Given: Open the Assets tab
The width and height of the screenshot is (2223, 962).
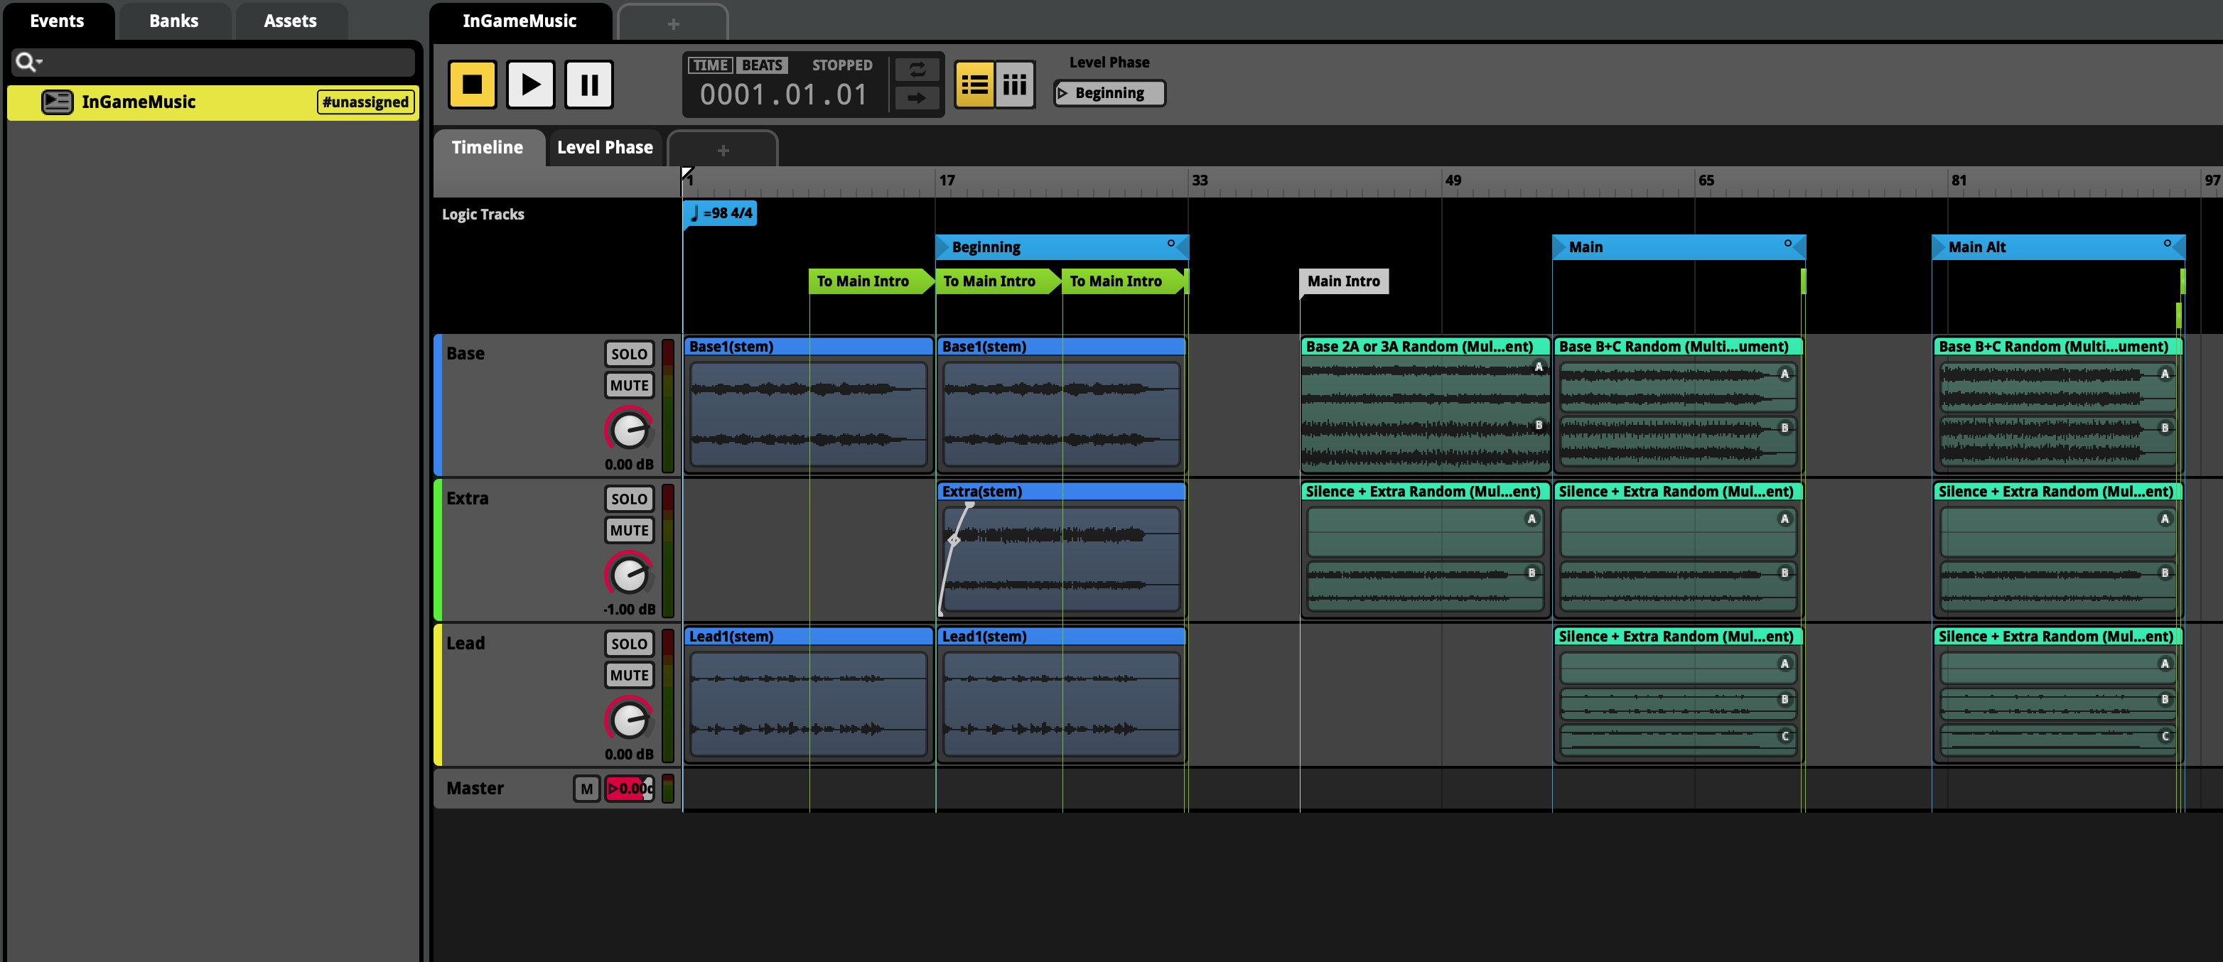Looking at the screenshot, I should [290, 21].
